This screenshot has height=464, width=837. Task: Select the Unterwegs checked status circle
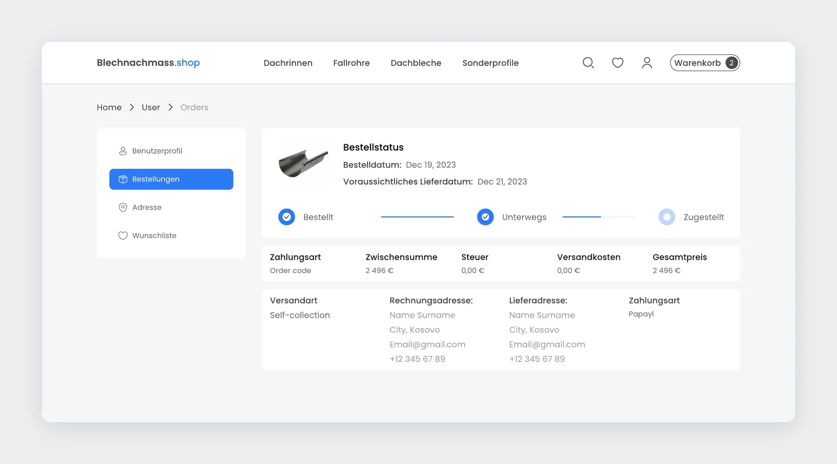(x=485, y=217)
